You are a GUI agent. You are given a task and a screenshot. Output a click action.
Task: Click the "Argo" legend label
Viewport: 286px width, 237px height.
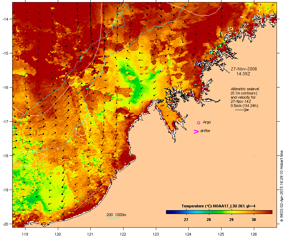(x=207, y=122)
